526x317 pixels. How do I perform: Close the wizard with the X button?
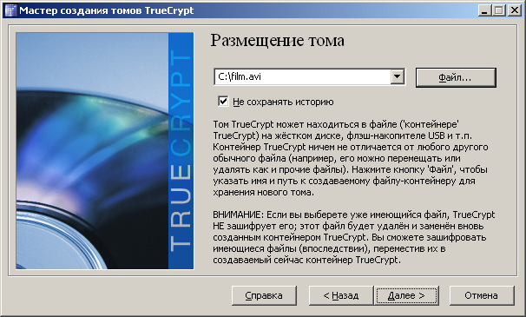(x=514, y=10)
